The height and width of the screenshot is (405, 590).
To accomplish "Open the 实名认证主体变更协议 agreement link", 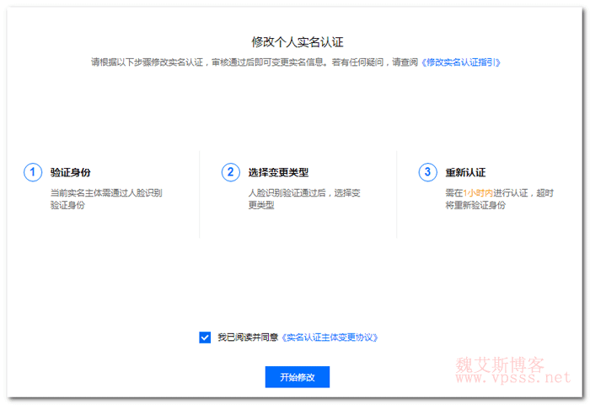I will pyautogui.click(x=330, y=337).
